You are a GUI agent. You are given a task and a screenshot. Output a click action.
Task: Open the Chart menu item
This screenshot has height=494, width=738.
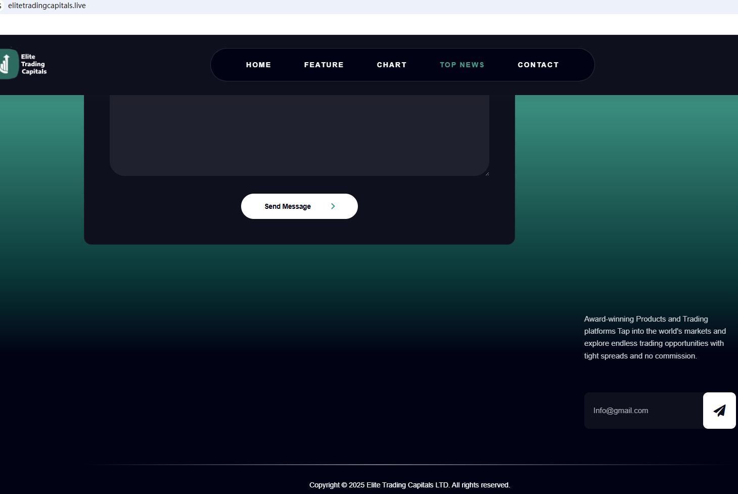392,65
